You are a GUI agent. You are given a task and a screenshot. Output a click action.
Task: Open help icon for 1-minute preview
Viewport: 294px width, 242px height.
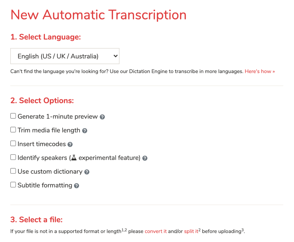(x=102, y=117)
